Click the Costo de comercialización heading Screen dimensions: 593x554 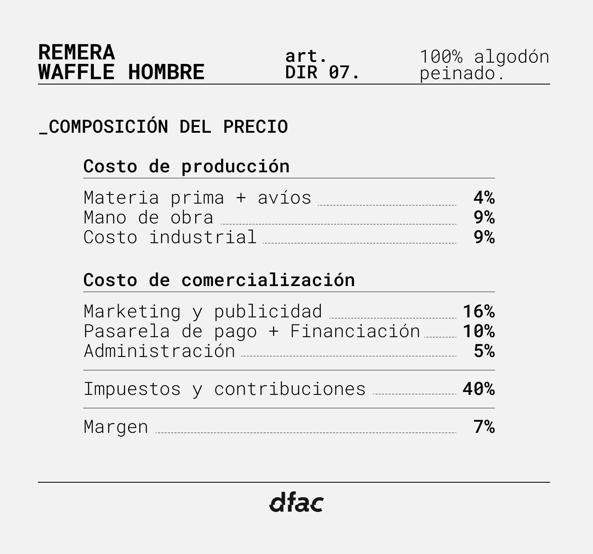click(219, 280)
